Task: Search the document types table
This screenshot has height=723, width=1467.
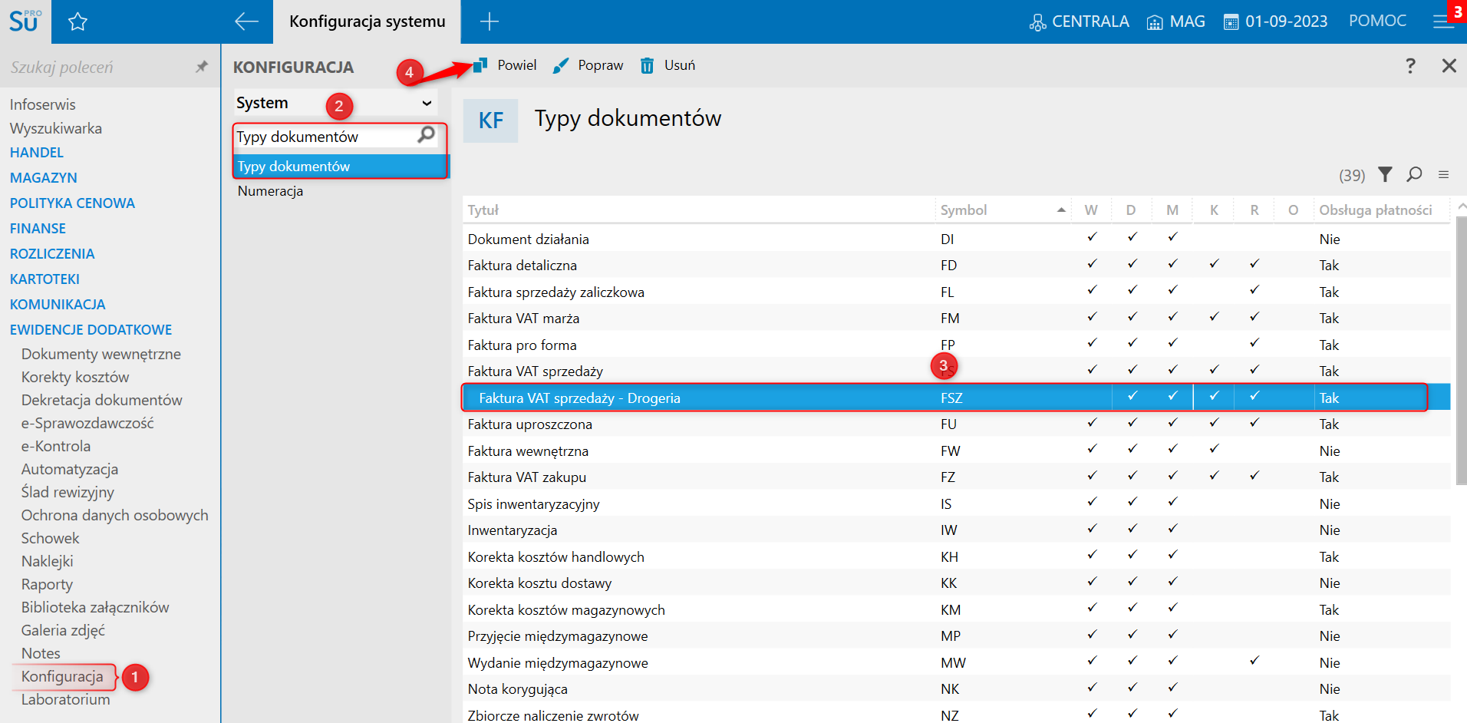Action: (1414, 175)
